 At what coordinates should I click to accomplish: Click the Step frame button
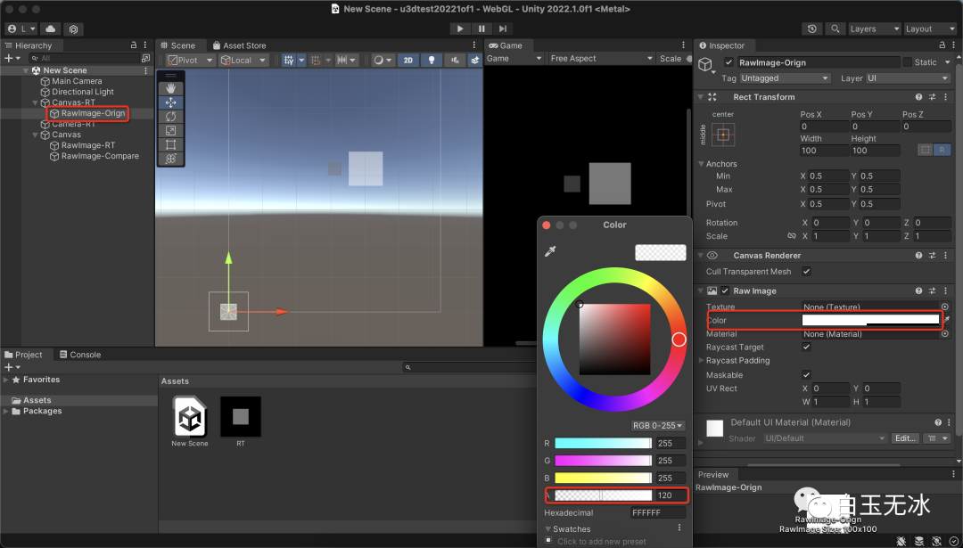click(503, 29)
